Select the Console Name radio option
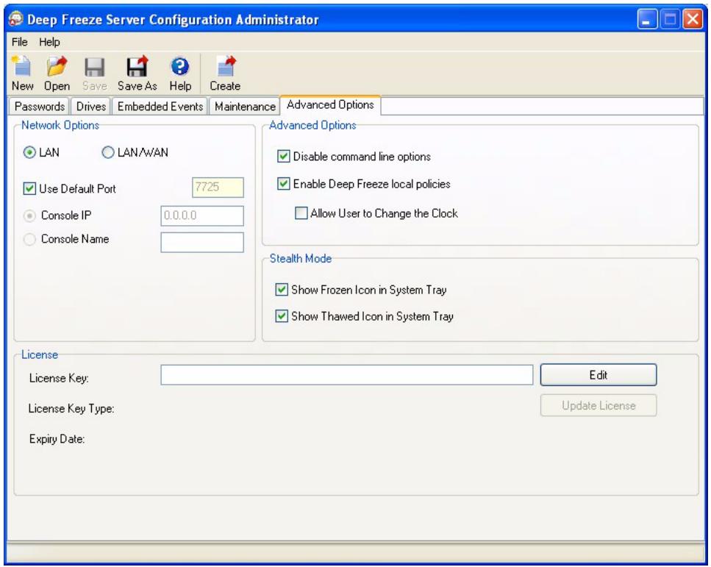Image resolution: width=711 pixels, height=567 pixels. coord(29,240)
